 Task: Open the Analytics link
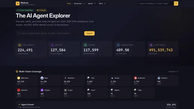click(173, 72)
